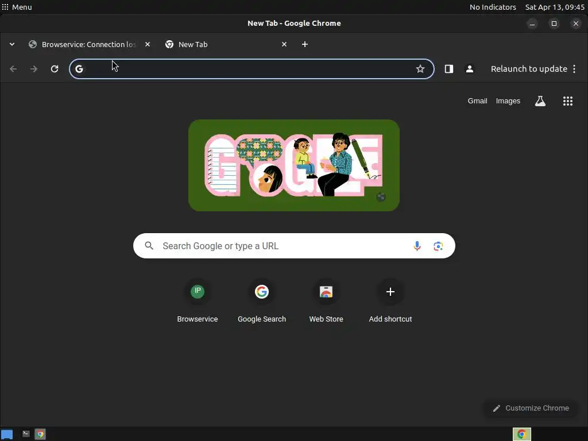This screenshot has width=588, height=441.
Task: Click Add shortcut
Action: point(390,302)
